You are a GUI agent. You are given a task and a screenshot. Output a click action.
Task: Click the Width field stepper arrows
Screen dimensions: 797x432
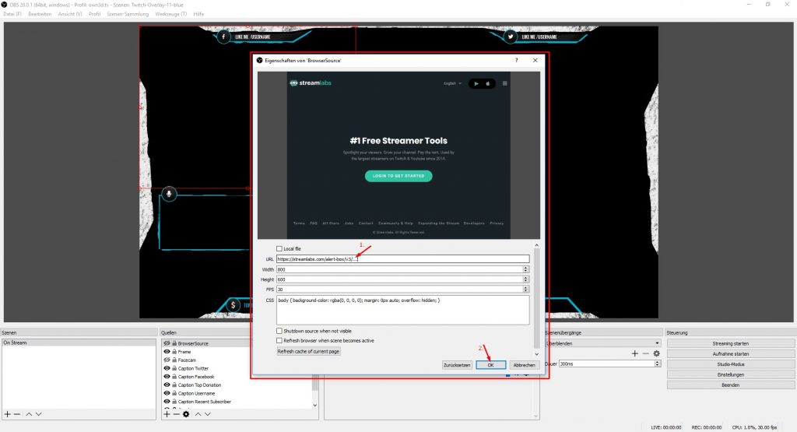526,269
